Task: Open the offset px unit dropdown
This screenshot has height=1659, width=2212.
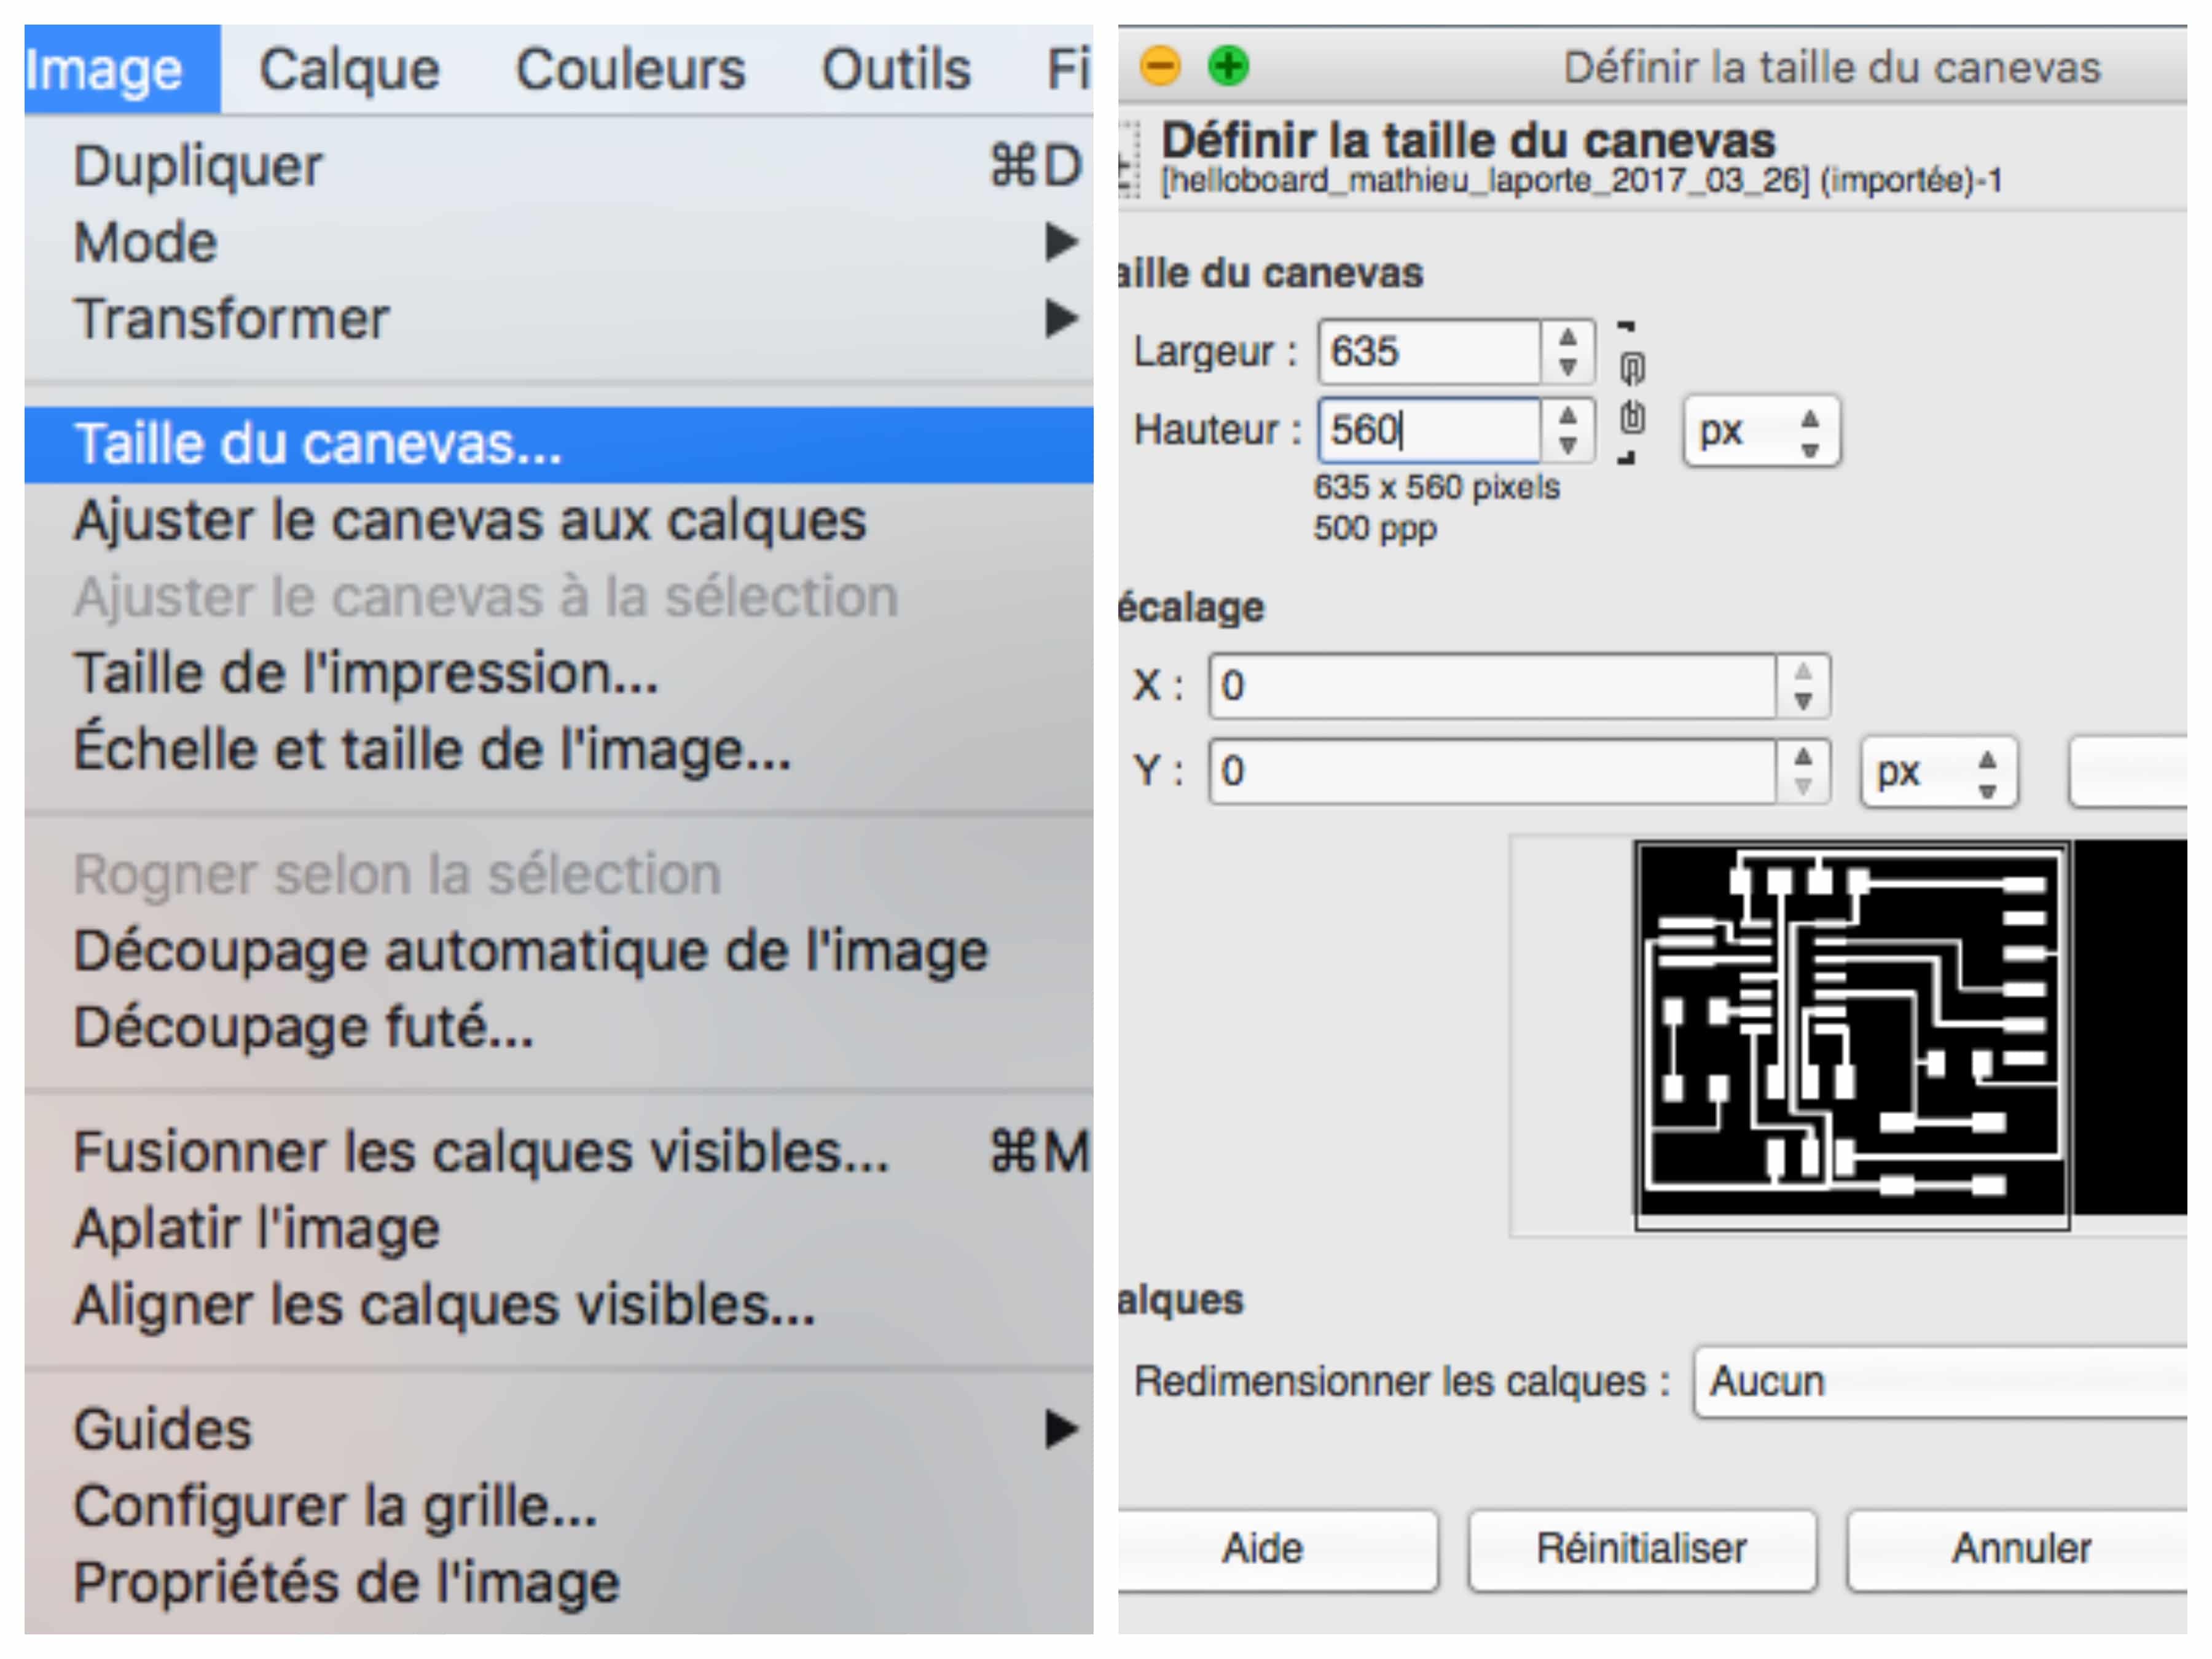Action: click(x=1939, y=772)
